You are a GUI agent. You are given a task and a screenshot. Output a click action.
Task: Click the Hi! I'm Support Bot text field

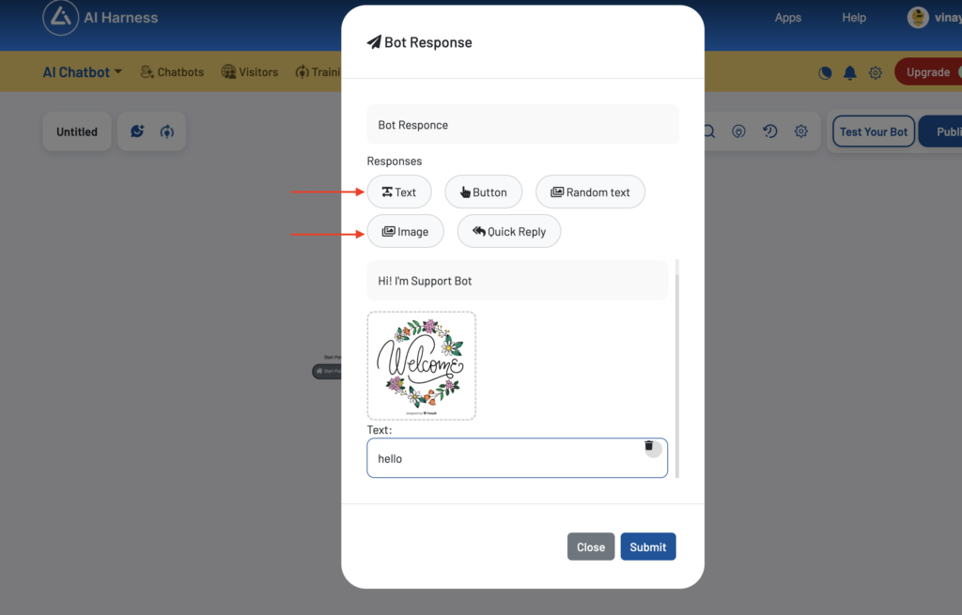pyautogui.click(x=518, y=281)
